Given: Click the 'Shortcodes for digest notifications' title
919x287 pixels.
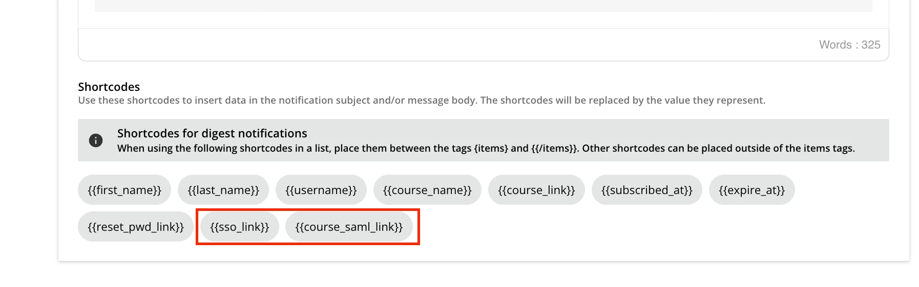Looking at the screenshot, I should (x=212, y=133).
